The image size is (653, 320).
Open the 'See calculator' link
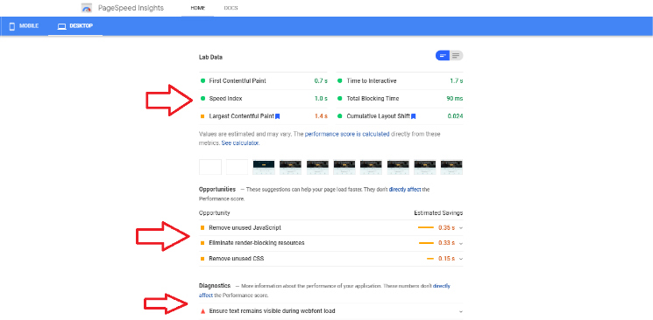(240, 143)
